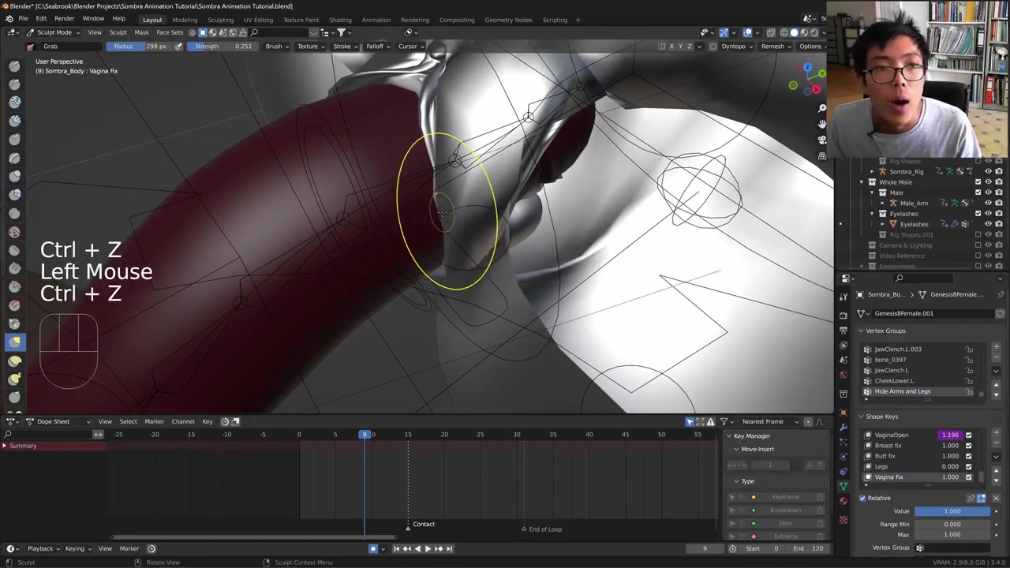This screenshot has height=568, width=1010.
Task: Jump to the animation start frame
Action: point(397,549)
